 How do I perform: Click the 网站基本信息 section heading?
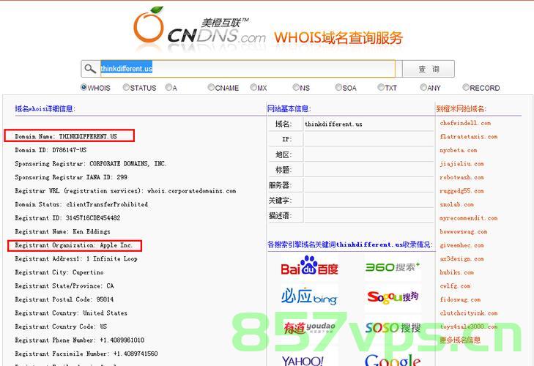coord(289,108)
